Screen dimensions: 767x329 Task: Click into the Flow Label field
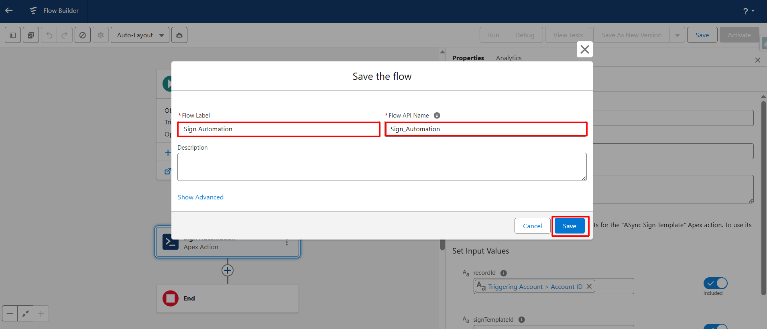pyautogui.click(x=279, y=129)
